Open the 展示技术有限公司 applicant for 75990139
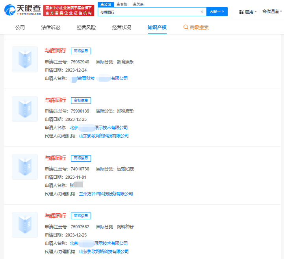284x259 pixels. pos(99,128)
